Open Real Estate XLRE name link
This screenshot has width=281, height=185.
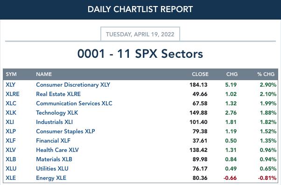coord(58,94)
